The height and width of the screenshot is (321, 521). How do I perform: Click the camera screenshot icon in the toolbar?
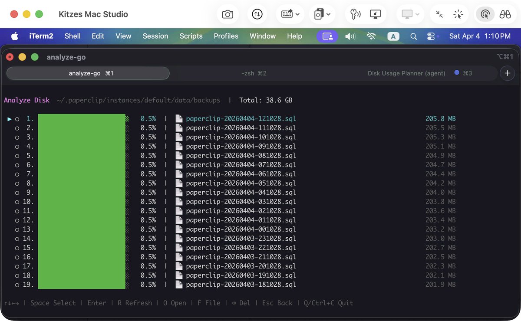point(228,14)
